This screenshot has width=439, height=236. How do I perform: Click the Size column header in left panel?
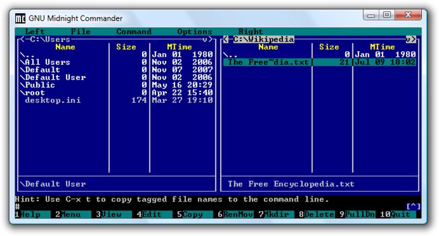coord(126,47)
